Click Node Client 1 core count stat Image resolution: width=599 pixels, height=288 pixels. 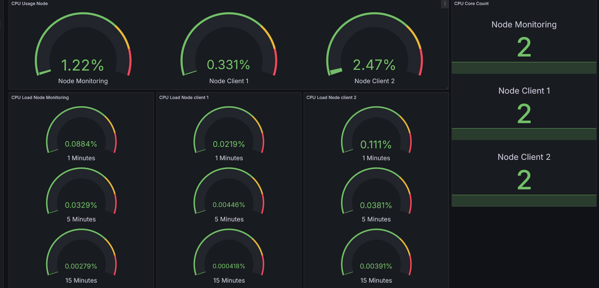pyautogui.click(x=524, y=113)
